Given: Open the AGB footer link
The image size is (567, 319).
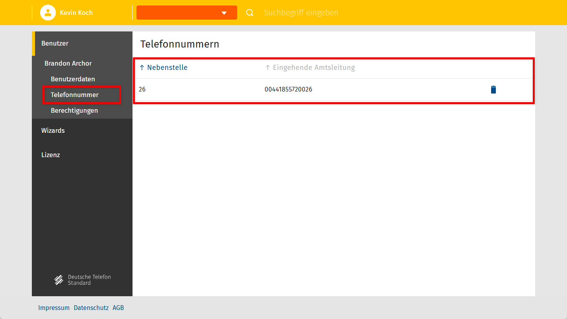Looking at the screenshot, I should tap(118, 308).
